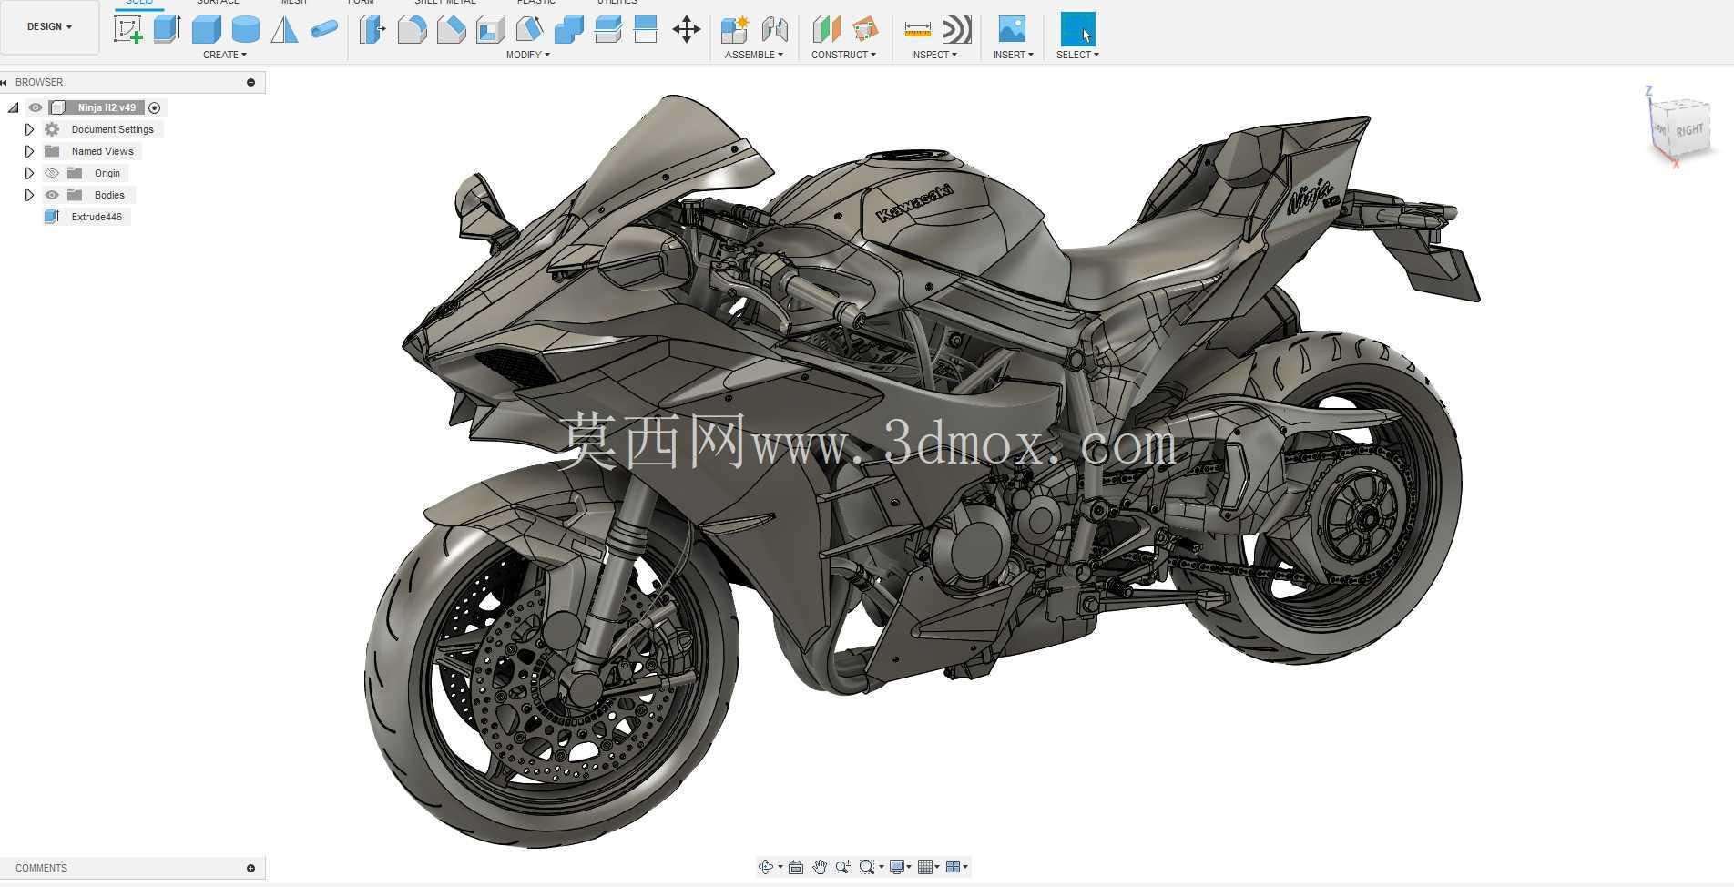1734x887 pixels.
Task: Click the New Component icon
Action: tap(734, 29)
